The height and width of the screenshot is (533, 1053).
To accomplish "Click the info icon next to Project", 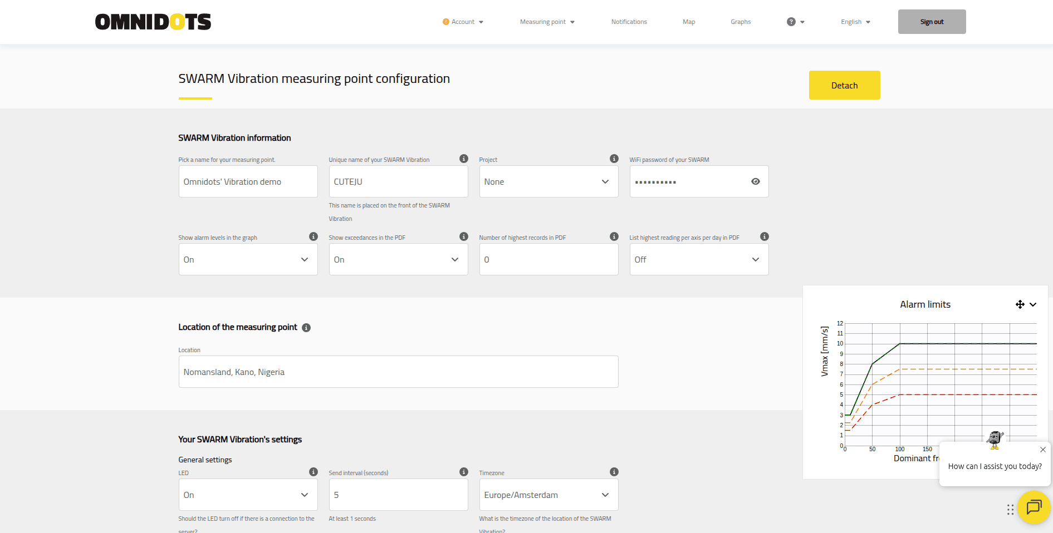I will click(614, 159).
